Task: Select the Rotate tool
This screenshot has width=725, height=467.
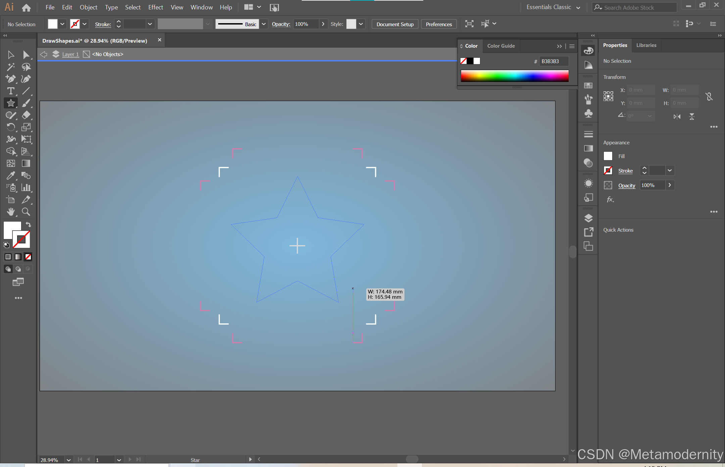Action: (10, 127)
